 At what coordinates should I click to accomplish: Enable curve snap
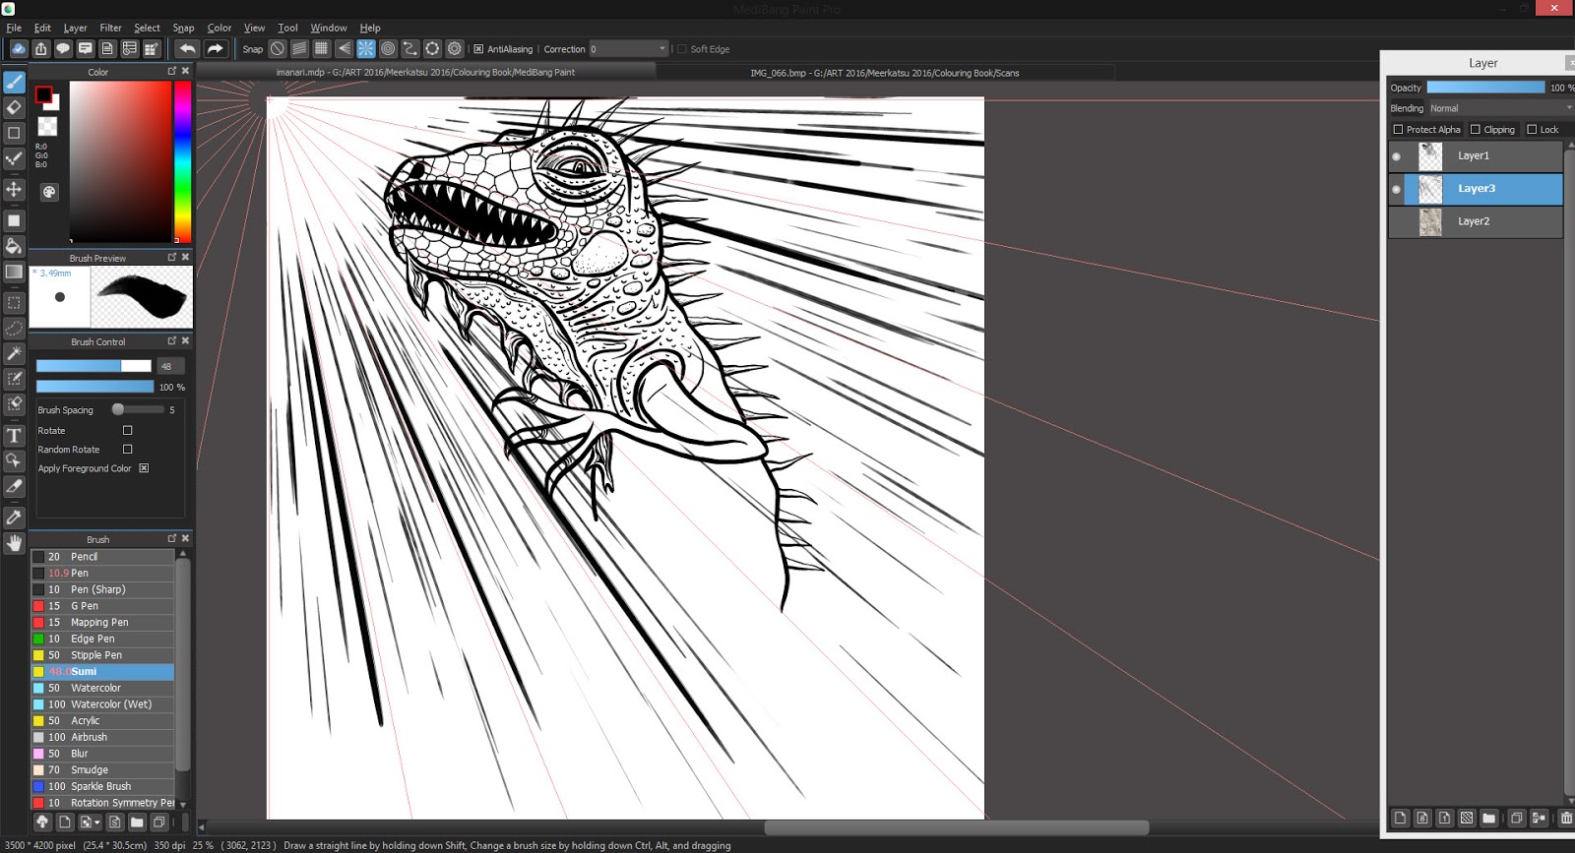coord(409,48)
